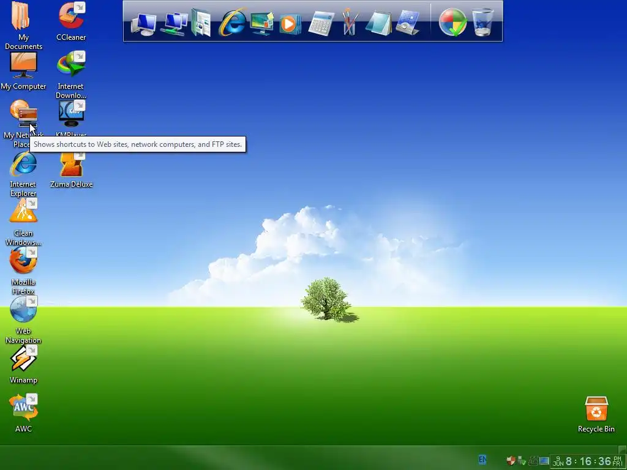Click the red security shield tray icon
627x470 pixels.
click(511, 461)
